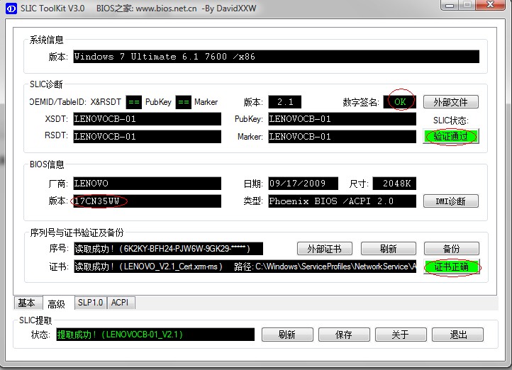512x370 pixels.
Task: Switch to the 基本 tab
Action: [27, 303]
